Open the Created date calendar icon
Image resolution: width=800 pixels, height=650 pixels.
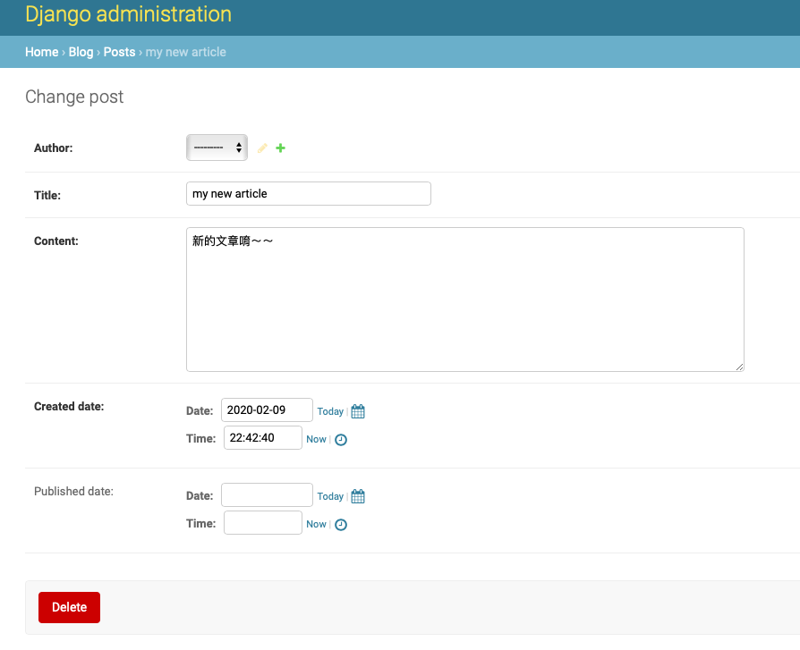pos(358,411)
